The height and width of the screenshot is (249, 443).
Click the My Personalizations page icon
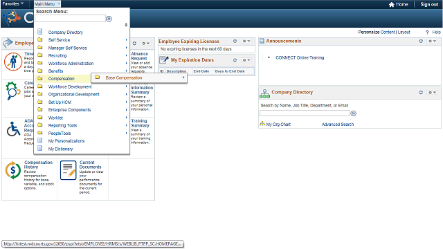click(40, 140)
